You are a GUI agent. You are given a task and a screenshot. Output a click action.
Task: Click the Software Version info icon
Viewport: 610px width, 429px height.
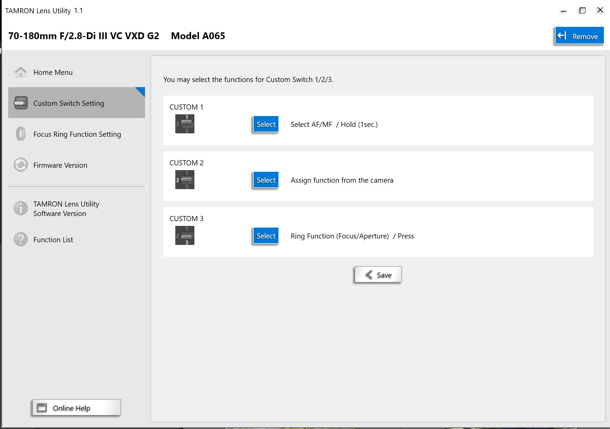pyautogui.click(x=21, y=208)
